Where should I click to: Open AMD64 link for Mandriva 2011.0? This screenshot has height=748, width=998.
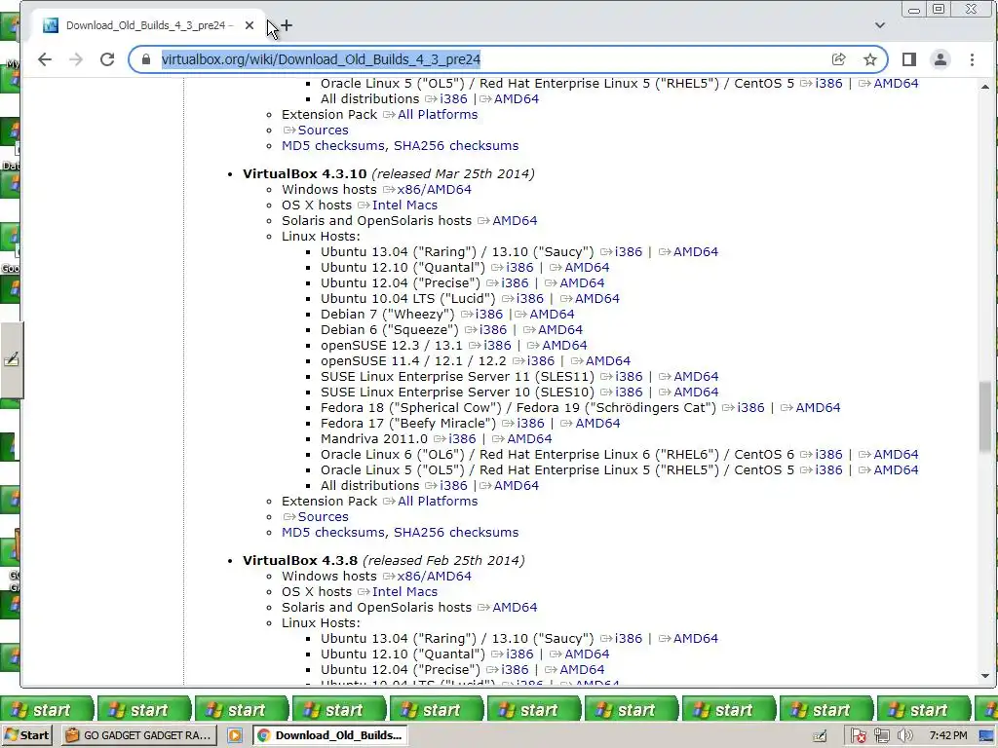pos(529,439)
